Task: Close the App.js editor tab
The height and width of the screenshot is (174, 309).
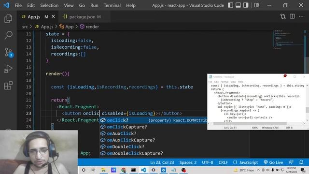Action: click(53, 17)
